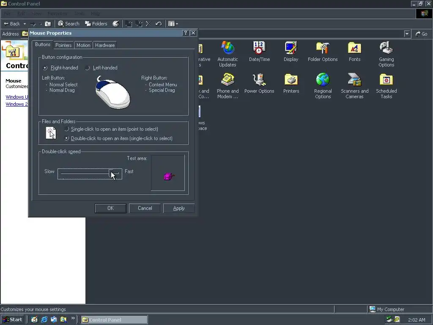This screenshot has width=433, height=325.
Task: Click the Forward arrow toolbar button
Action: coord(33,24)
